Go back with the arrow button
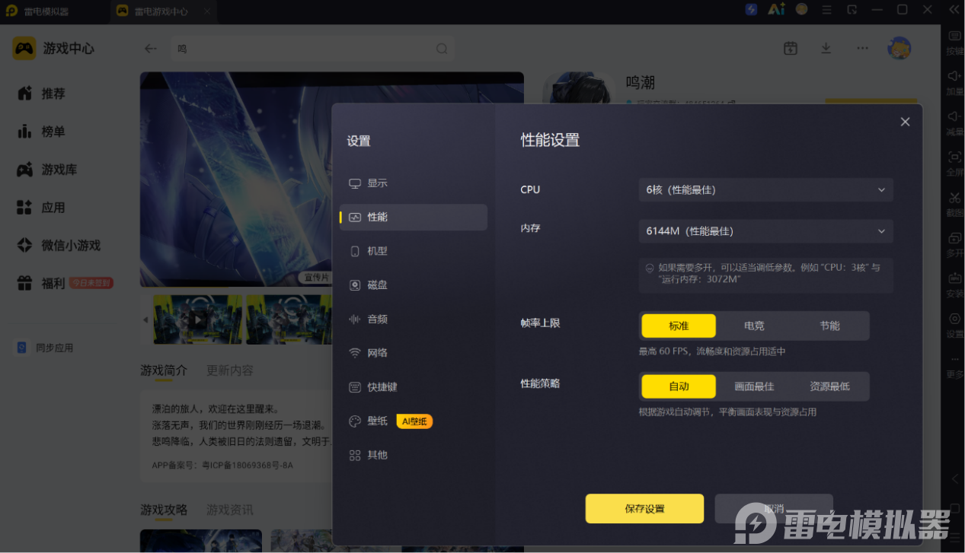This screenshot has width=965, height=553. click(151, 49)
